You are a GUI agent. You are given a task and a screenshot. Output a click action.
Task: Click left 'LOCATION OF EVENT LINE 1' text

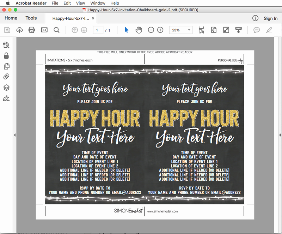coord(95,162)
